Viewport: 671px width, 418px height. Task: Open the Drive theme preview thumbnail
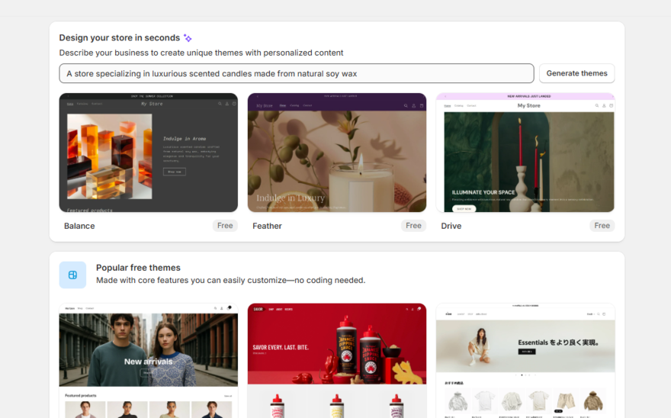click(x=525, y=153)
